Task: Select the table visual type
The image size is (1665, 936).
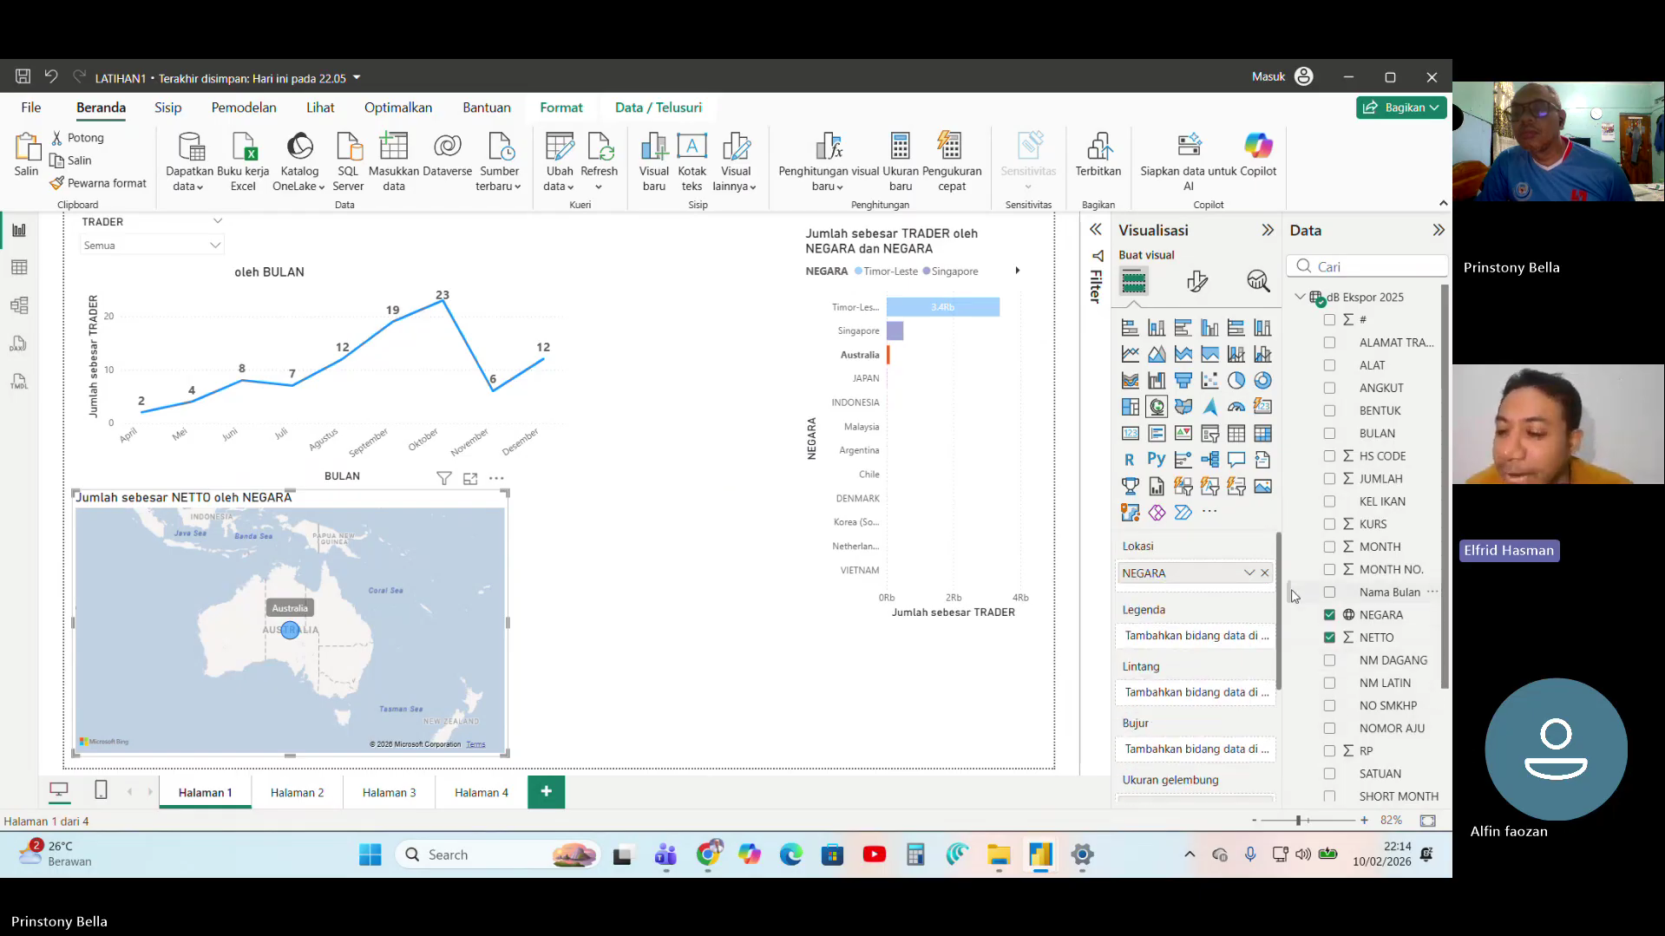Action: [1236, 433]
